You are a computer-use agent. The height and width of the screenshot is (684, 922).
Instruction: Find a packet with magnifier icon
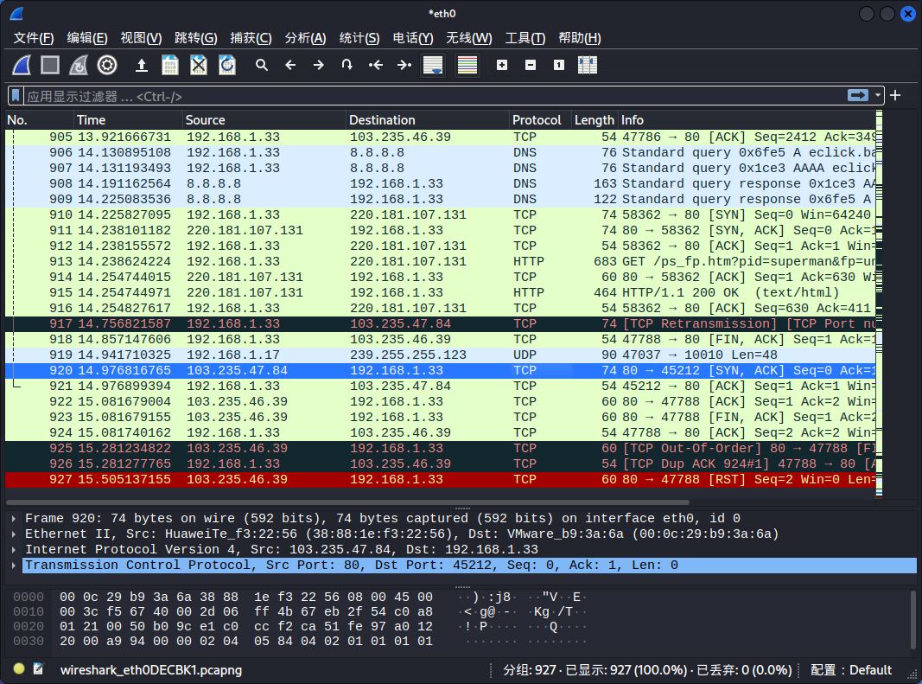pos(262,65)
